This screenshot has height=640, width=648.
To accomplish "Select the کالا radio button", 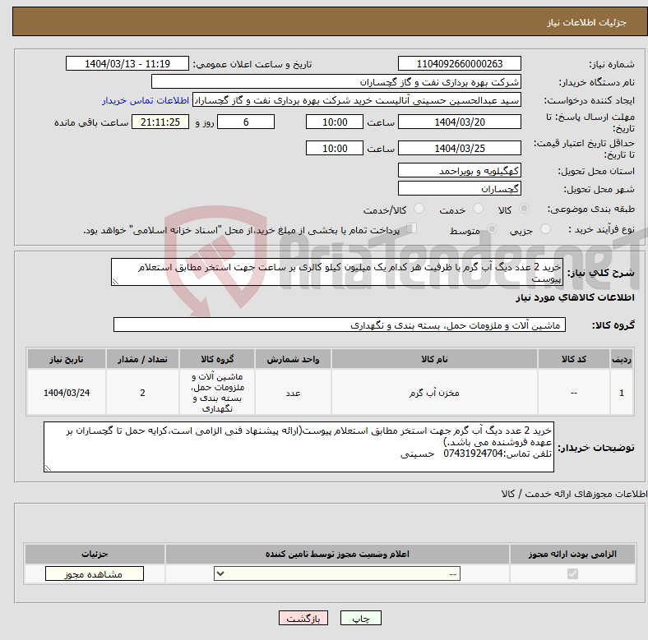I will coord(524,209).
